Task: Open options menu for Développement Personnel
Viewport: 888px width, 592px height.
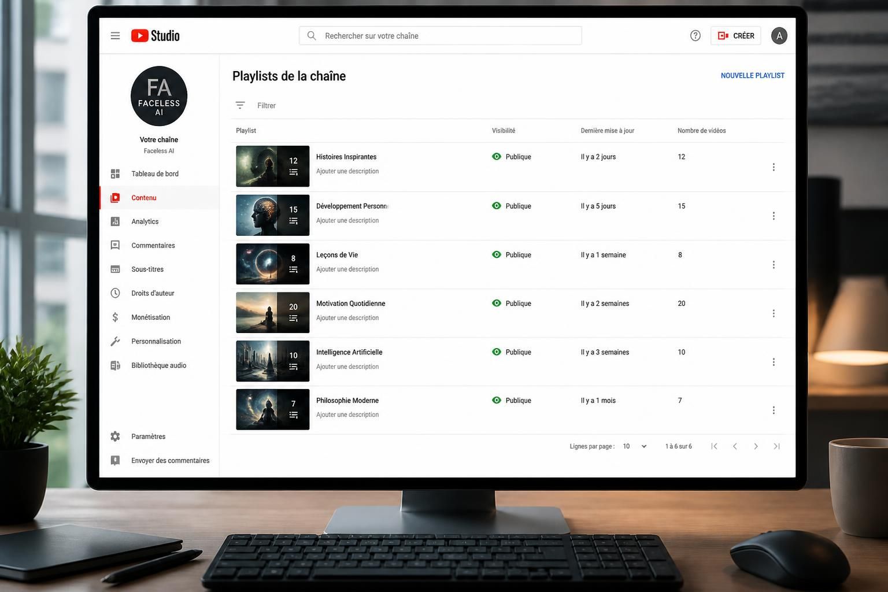Action: [x=774, y=216]
